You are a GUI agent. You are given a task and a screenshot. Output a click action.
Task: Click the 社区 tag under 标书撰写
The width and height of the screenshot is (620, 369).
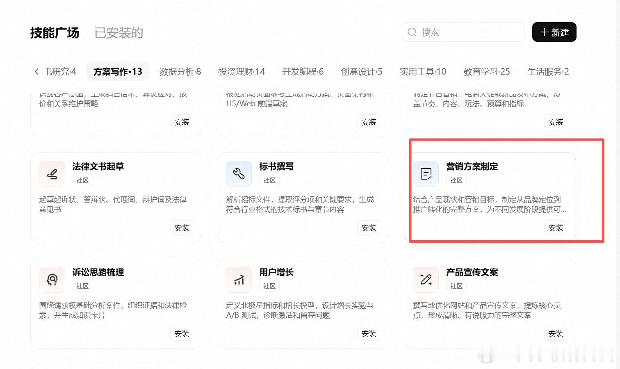point(269,180)
